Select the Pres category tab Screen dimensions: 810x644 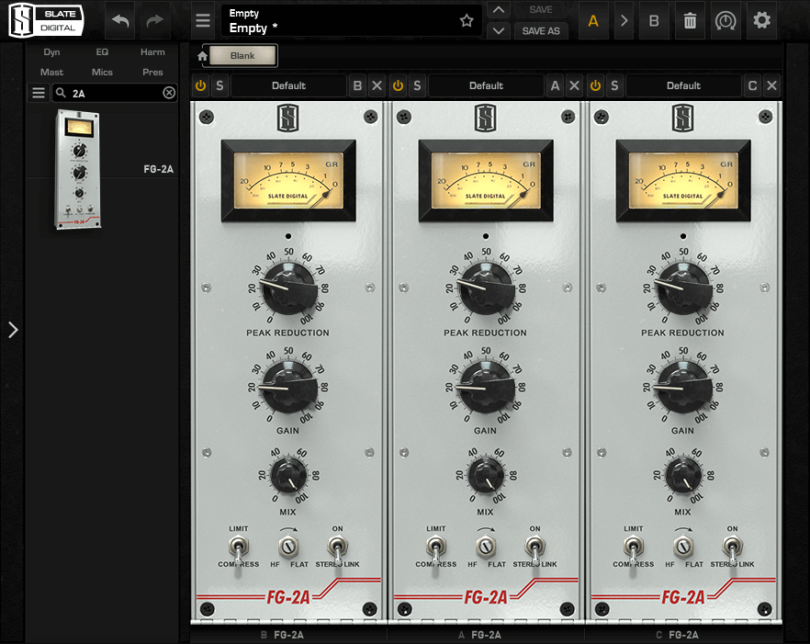click(152, 73)
